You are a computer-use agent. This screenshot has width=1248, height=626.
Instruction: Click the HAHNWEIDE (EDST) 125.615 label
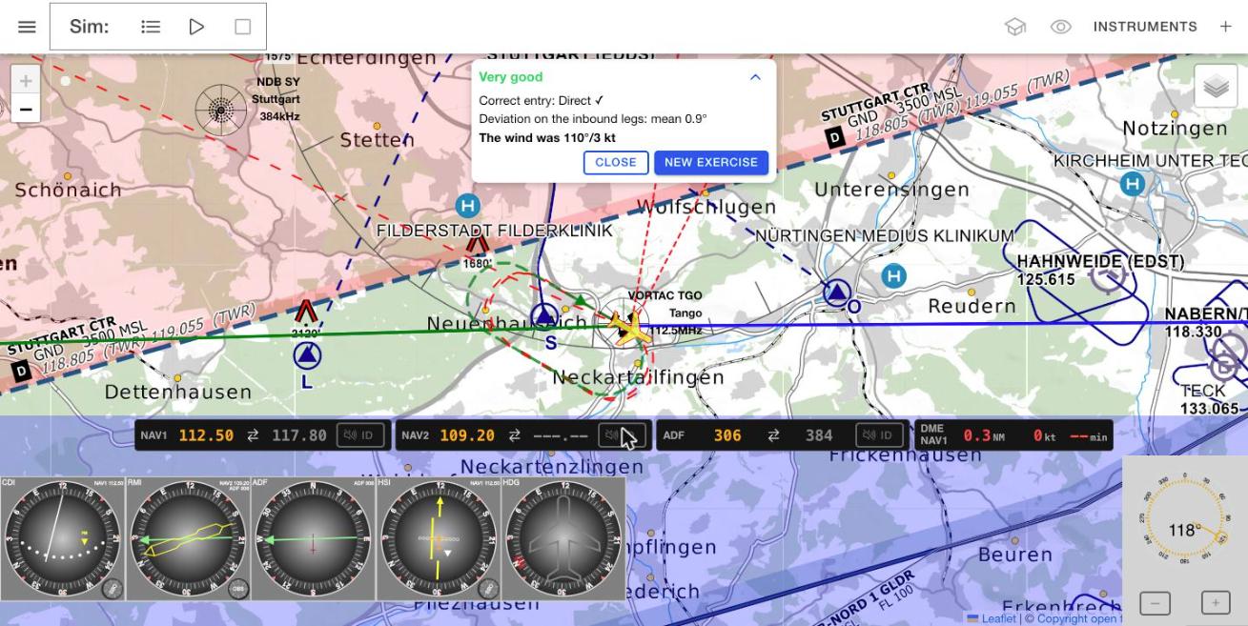1100,270
